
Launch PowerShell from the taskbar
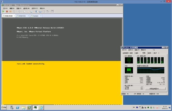[x=18, y=107]
